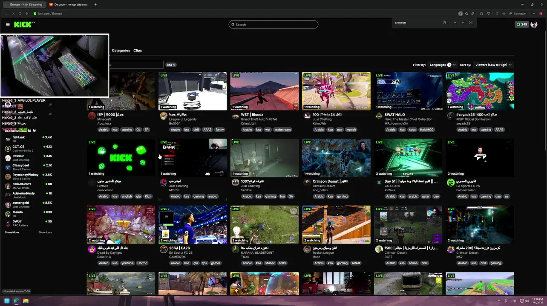The width and height of the screenshot is (547, 306).
Task: Open WST | Bloodz GTA thumbnail
Action: 265,91
